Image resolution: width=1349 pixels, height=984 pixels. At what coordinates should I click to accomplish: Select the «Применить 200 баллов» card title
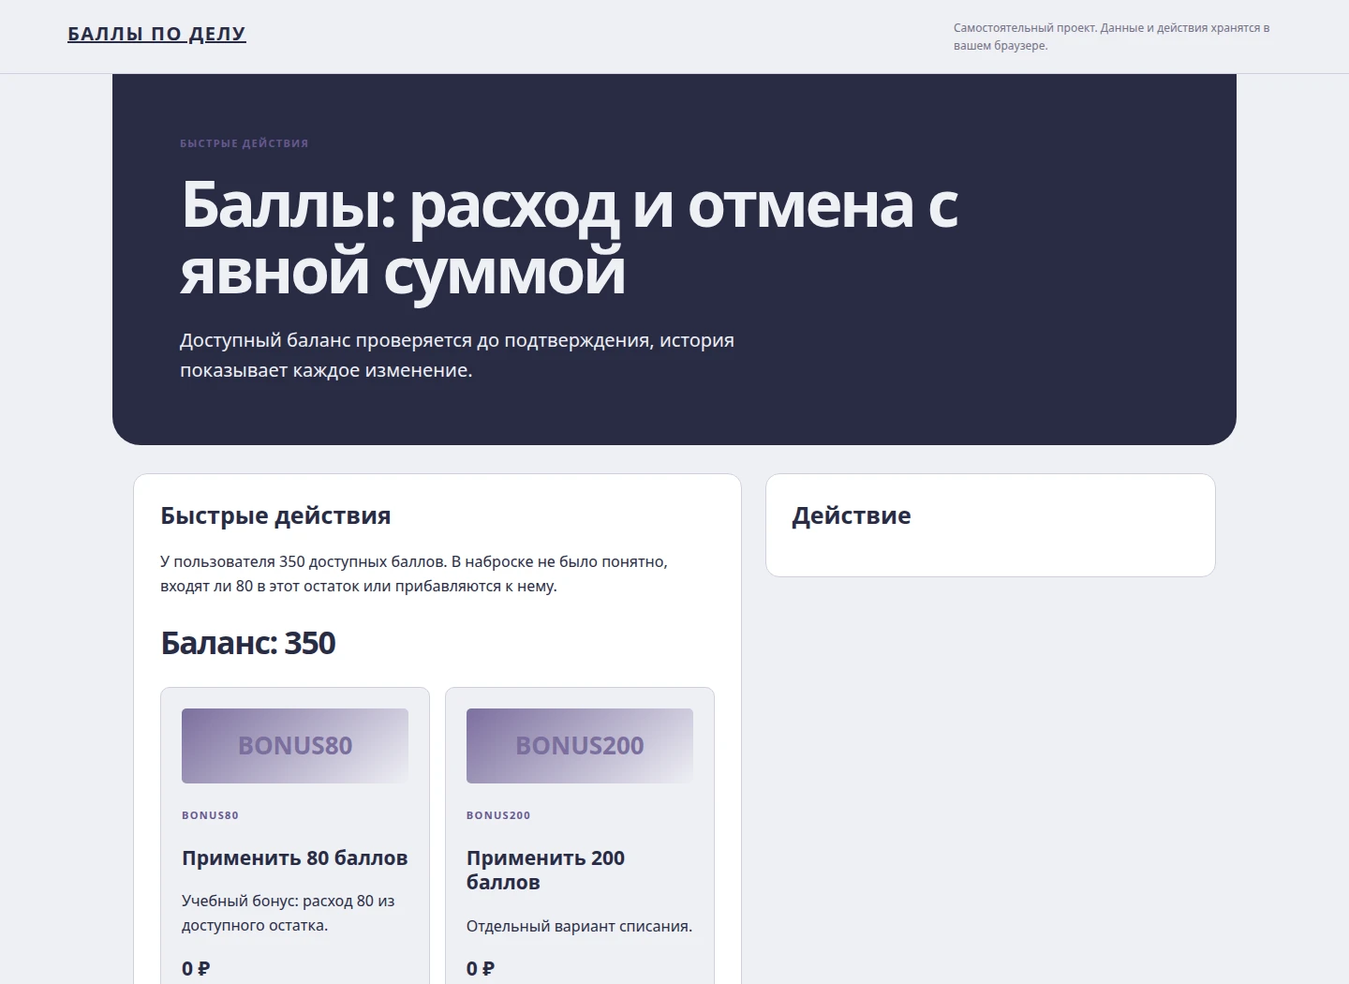545,871
